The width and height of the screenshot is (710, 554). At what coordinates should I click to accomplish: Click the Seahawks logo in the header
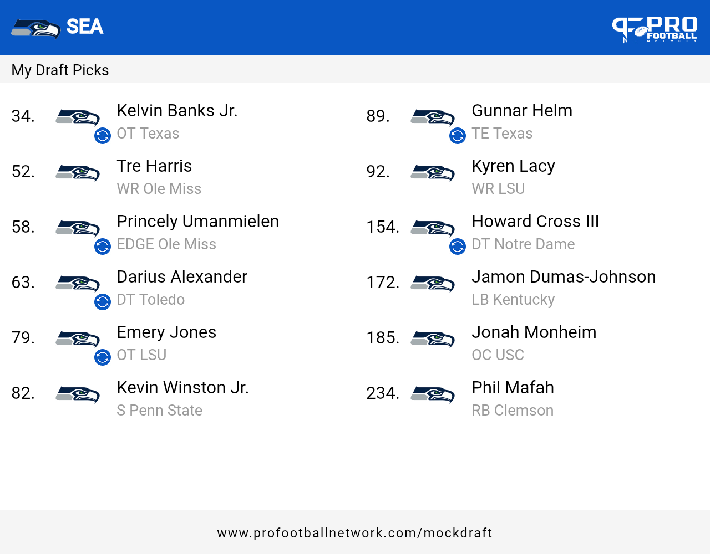35,28
